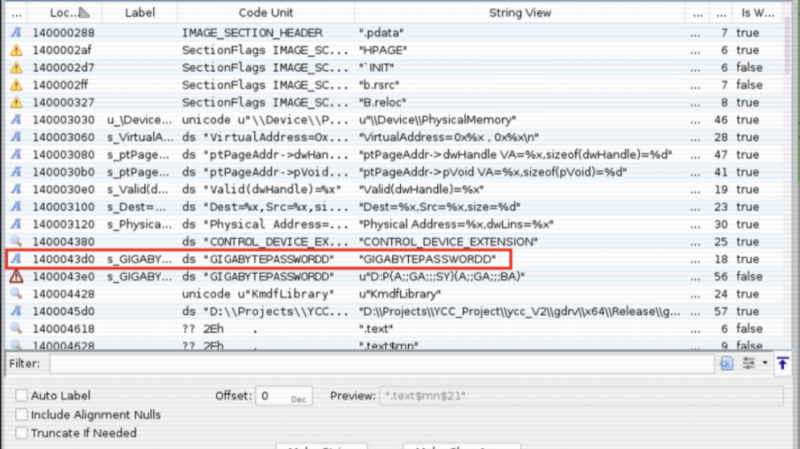This screenshot has height=449, width=800.
Task: Select the ptPageAddr->dwHandle string cell
Action: (x=516, y=154)
